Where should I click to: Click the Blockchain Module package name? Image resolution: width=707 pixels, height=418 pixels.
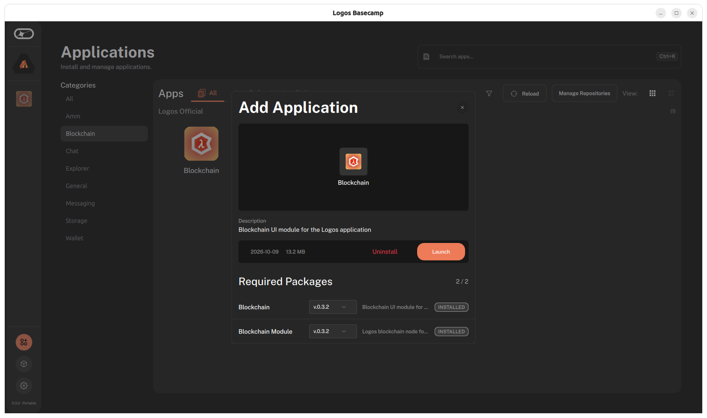(265, 331)
